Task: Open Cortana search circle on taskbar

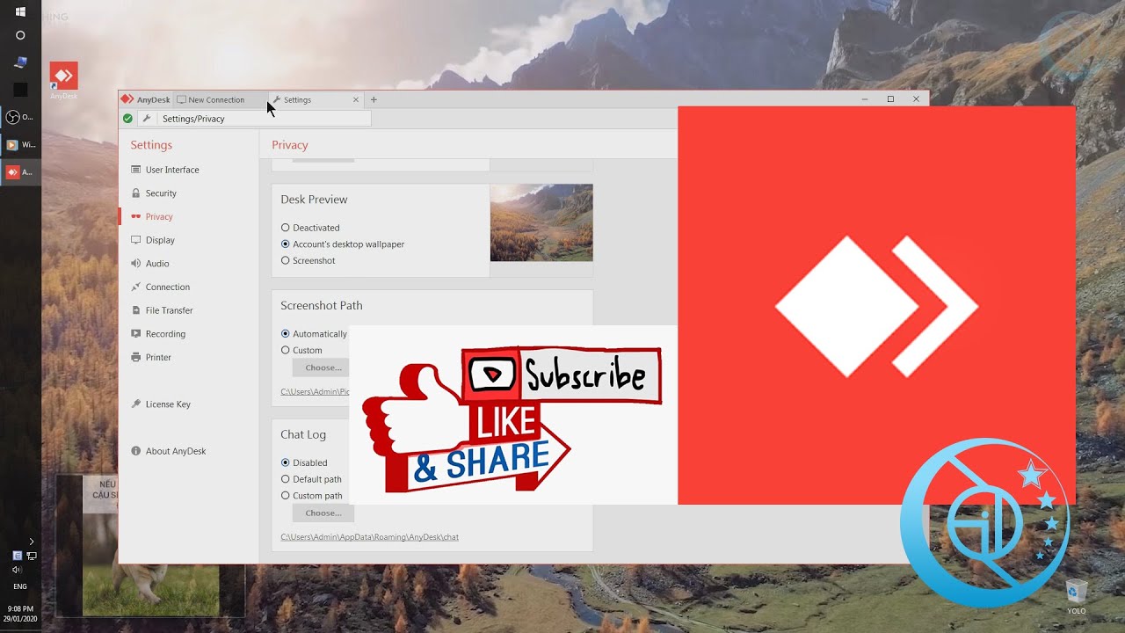Action: (20, 36)
